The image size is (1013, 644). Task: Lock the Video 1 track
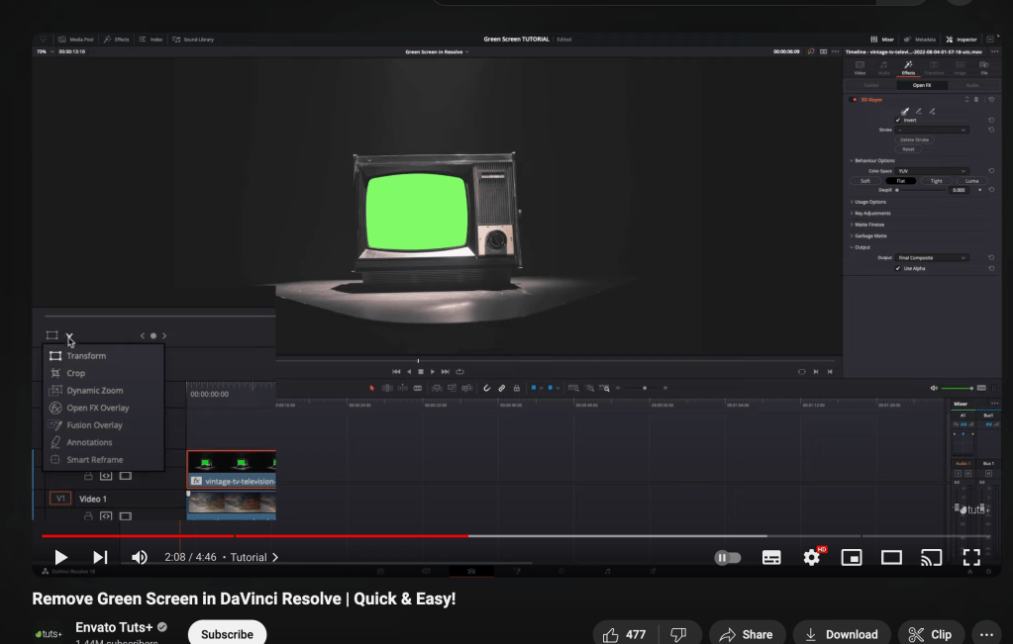pyautogui.click(x=88, y=516)
